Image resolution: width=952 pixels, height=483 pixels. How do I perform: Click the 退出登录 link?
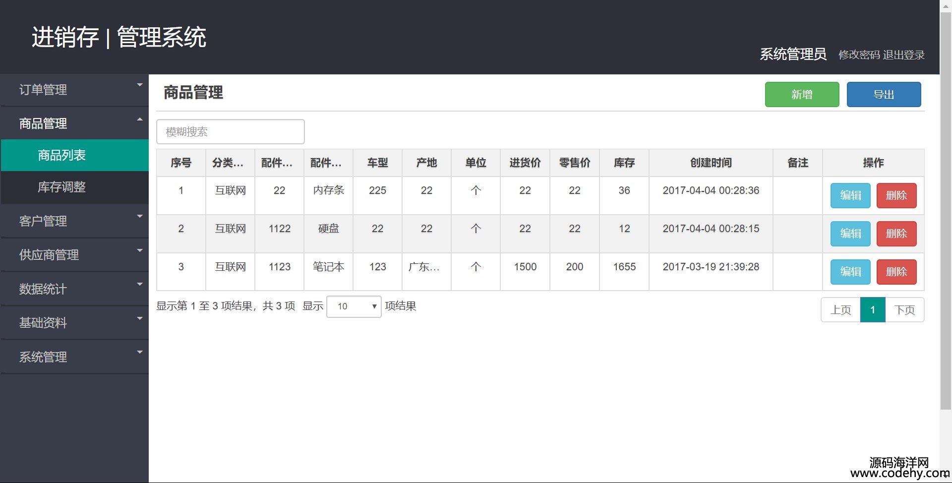[x=904, y=55]
